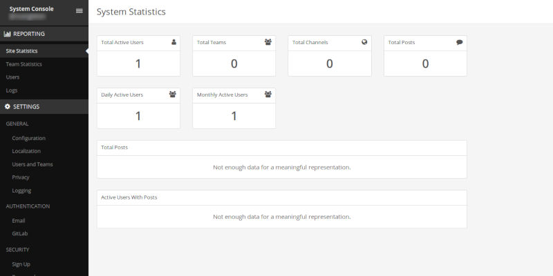This screenshot has width=553, height=276.
Task: Open Team Statistics in the sidebar
Action: tap(24, 64)
